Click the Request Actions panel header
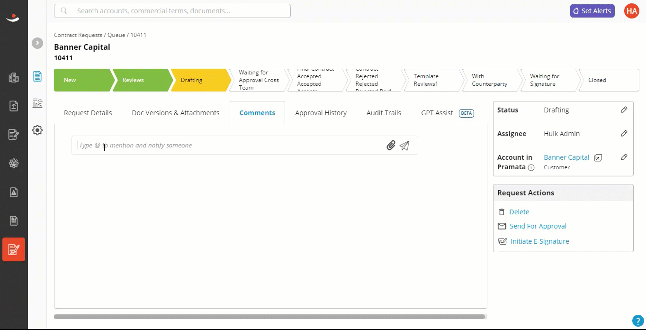This screenshot has width=646, height=330. click(563, 193)
